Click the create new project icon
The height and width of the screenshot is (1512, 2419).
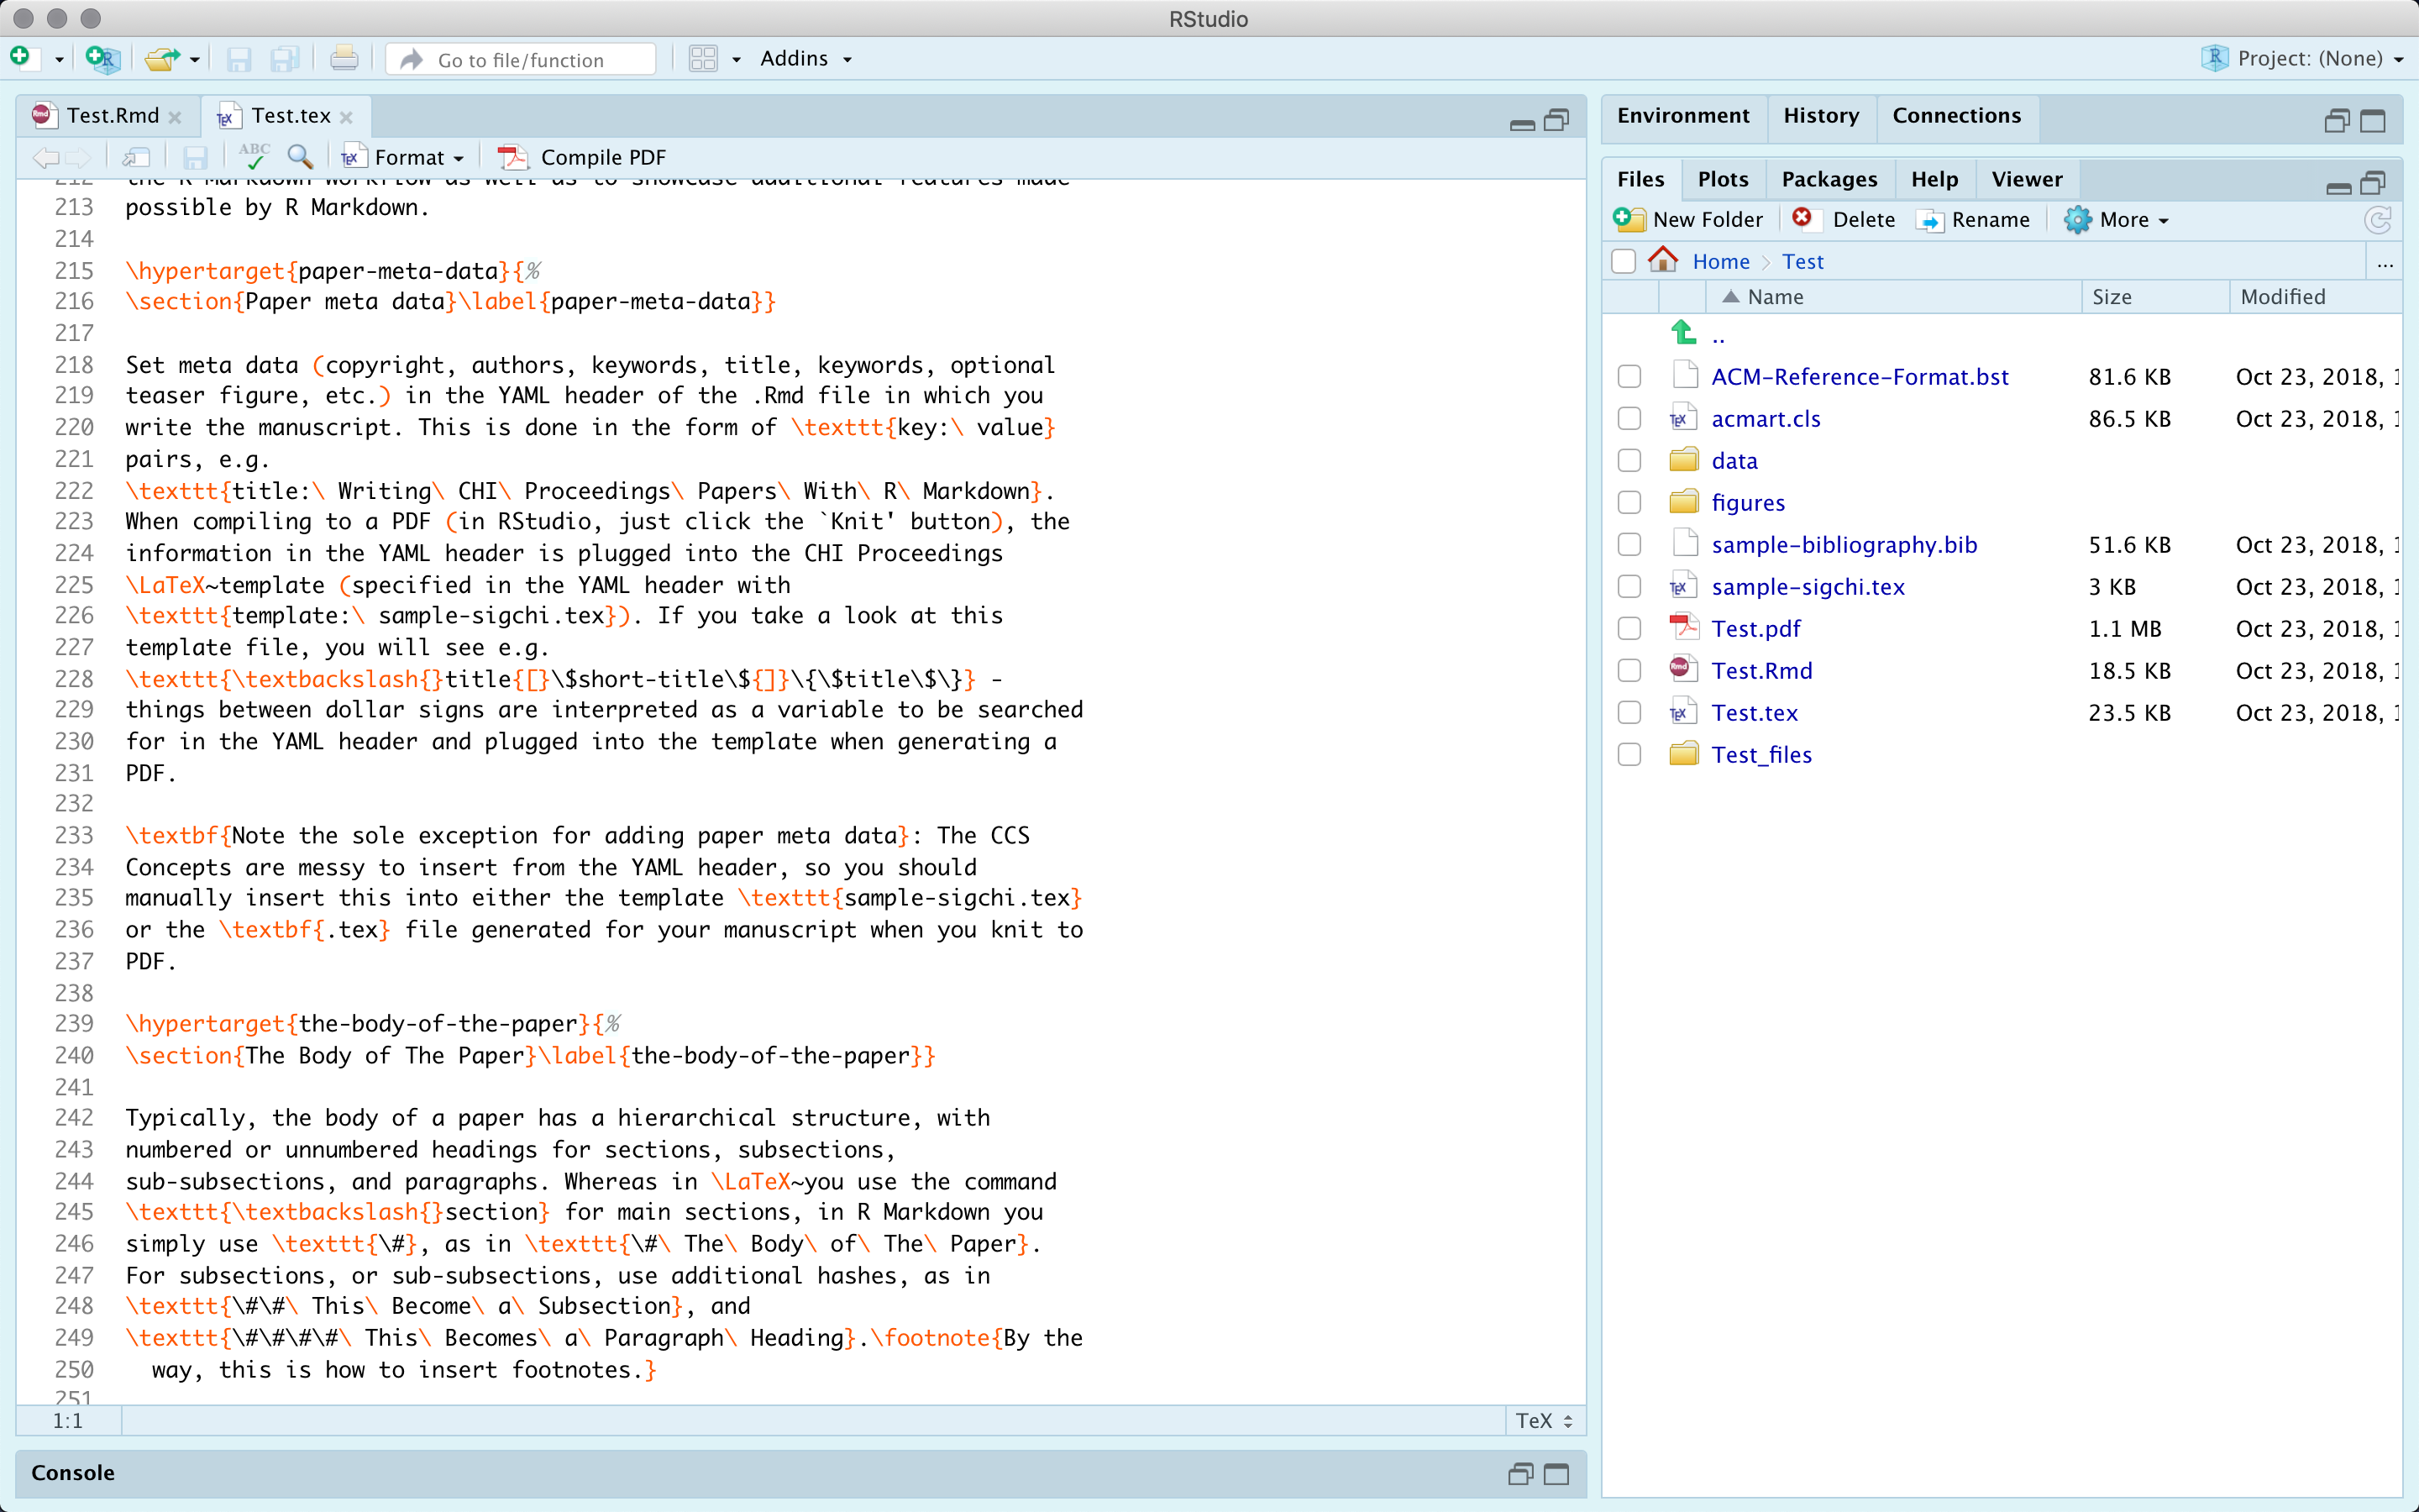pyautogui.click(x=103, y=59)
